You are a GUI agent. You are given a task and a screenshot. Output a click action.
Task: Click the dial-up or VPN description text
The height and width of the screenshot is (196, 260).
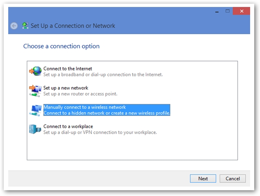[100, 132]
